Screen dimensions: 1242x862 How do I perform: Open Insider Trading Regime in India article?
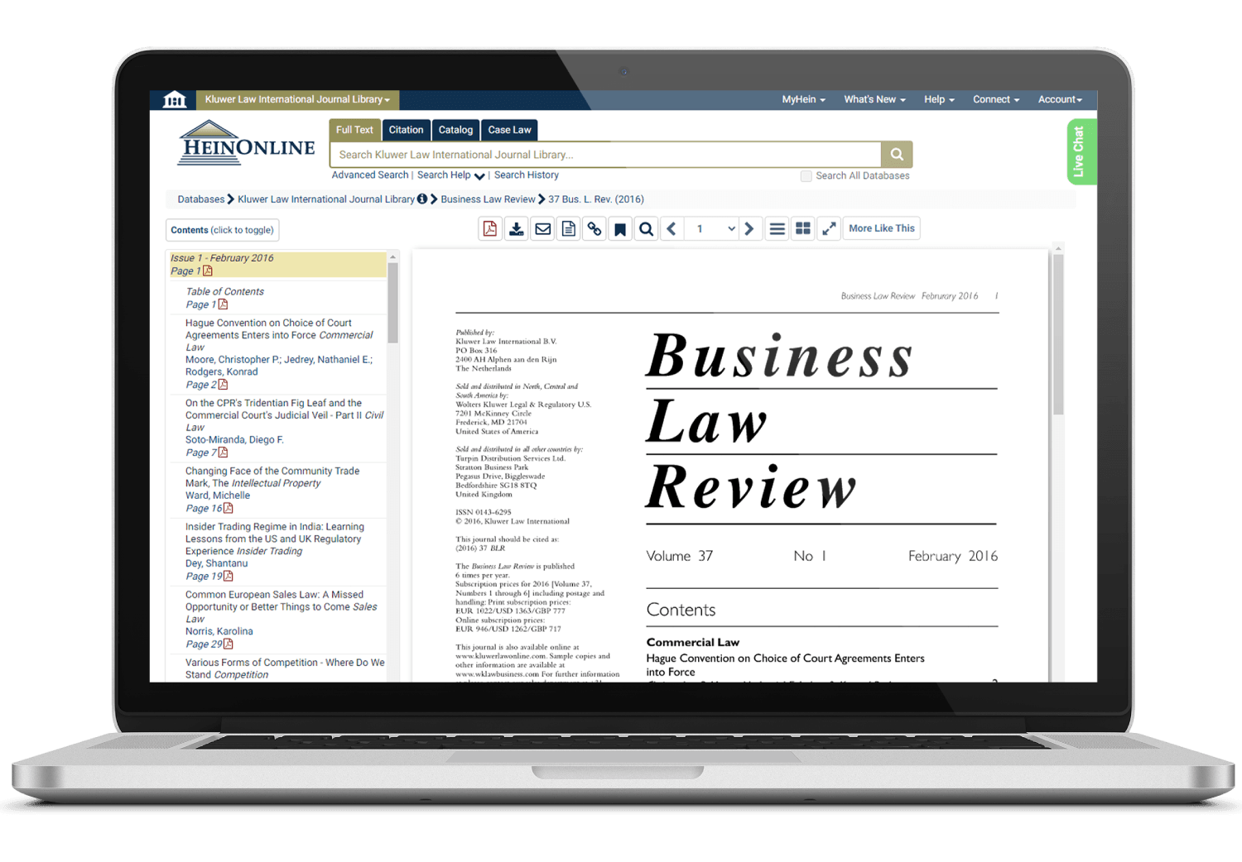tap(275, 539)
